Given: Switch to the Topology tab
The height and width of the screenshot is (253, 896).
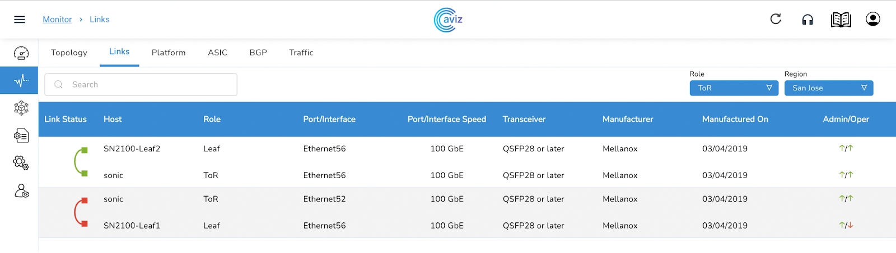Looking at the screenshot, I should (x=69, y=52).
